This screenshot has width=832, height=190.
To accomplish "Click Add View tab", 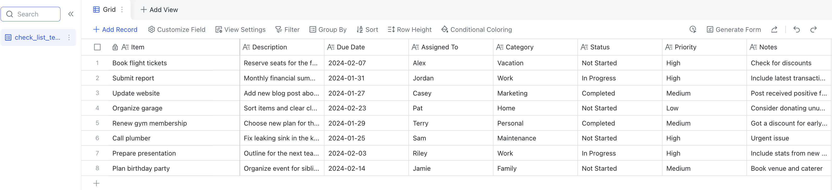I will tap(159, 10).
